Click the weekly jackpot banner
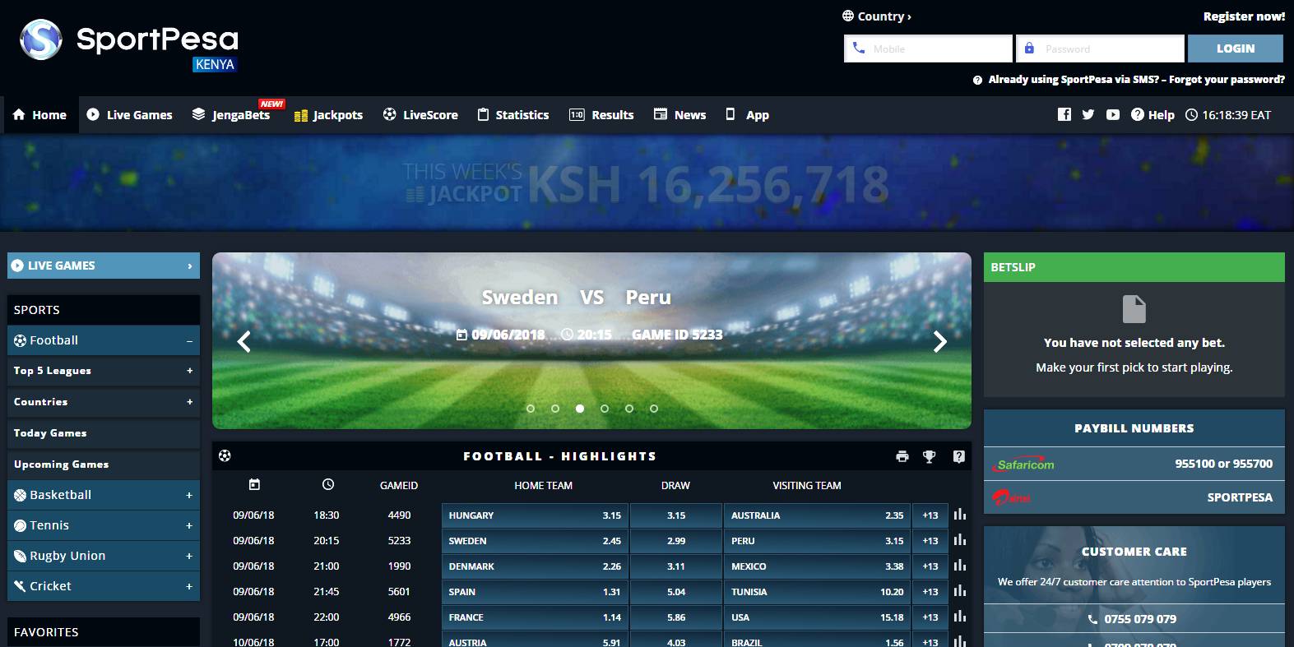This screenshot has height=647, width=1294. pos(647,183)
